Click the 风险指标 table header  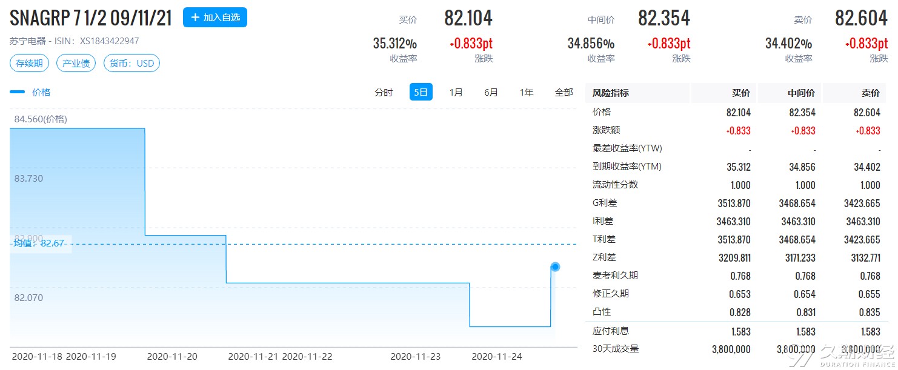(x=610, y=93)
